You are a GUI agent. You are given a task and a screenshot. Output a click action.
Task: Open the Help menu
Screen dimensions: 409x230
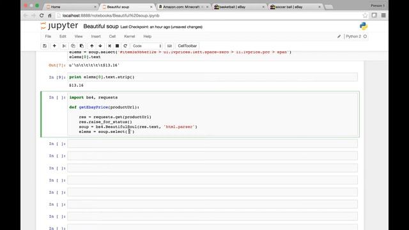pos(148,36)
